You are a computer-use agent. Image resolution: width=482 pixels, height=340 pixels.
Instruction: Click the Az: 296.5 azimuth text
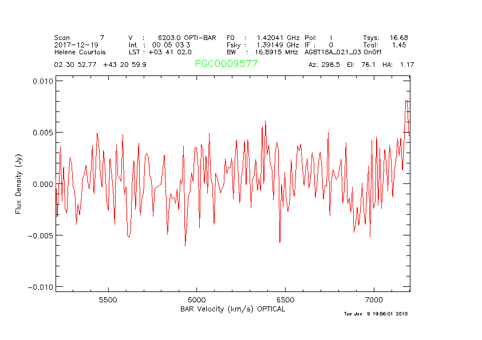click(x=324, y=65)
